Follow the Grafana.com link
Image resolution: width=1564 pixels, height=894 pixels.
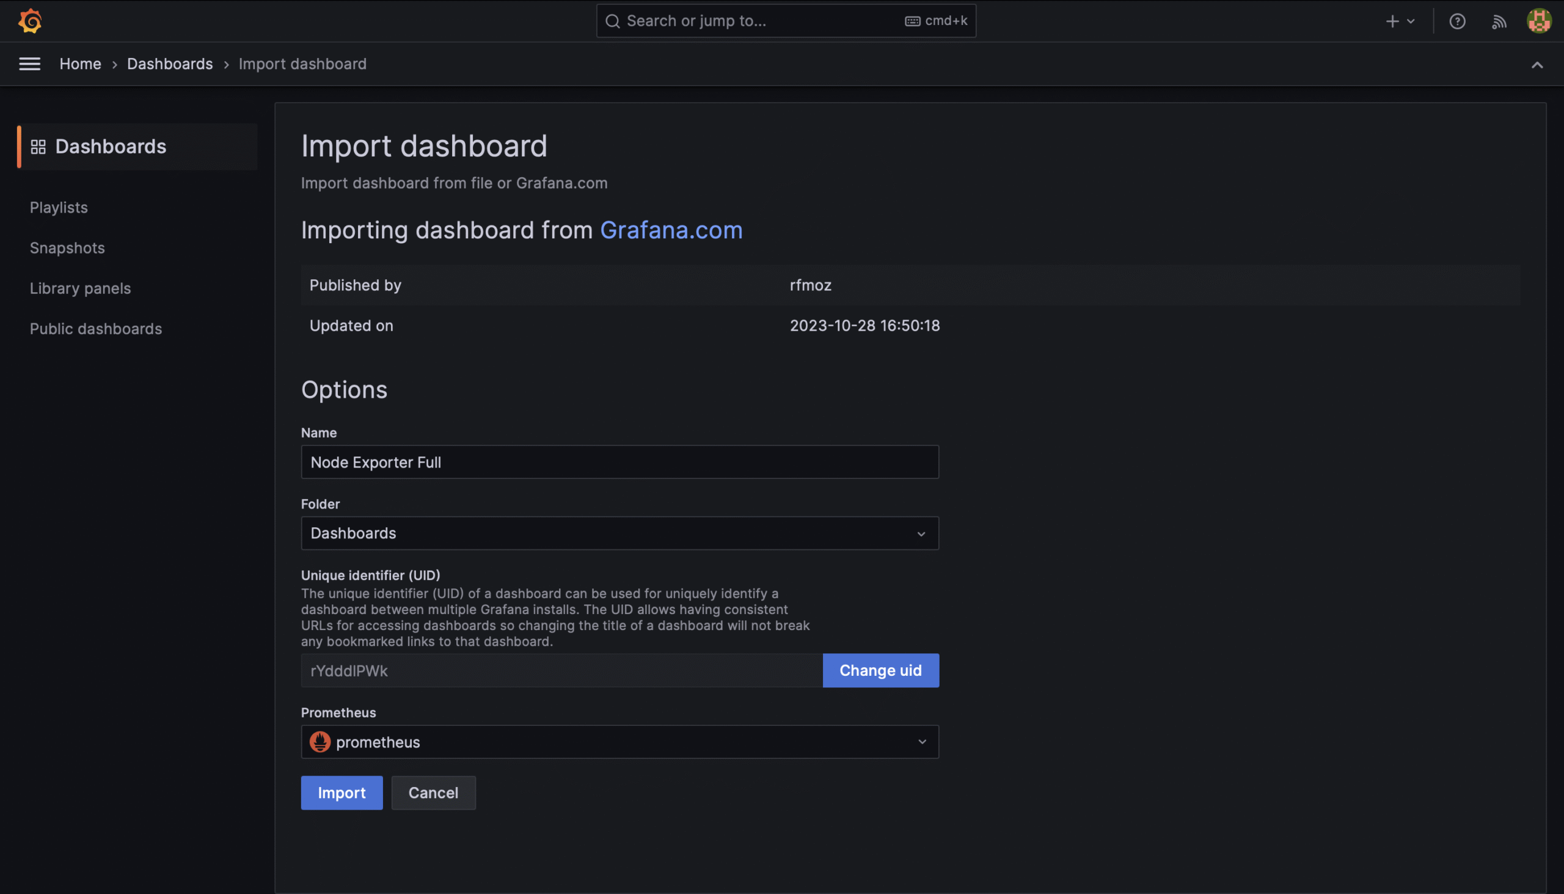pyautogui.click(x=671, y=230)
